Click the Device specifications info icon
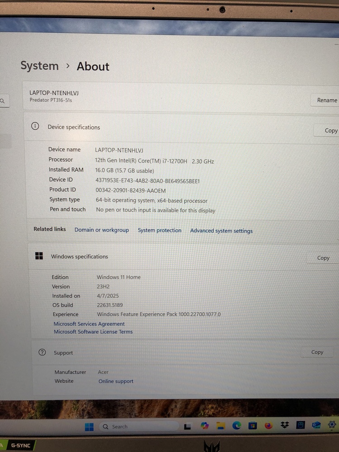Viewport: 339px width, 452px height. [x=35, y=126]
